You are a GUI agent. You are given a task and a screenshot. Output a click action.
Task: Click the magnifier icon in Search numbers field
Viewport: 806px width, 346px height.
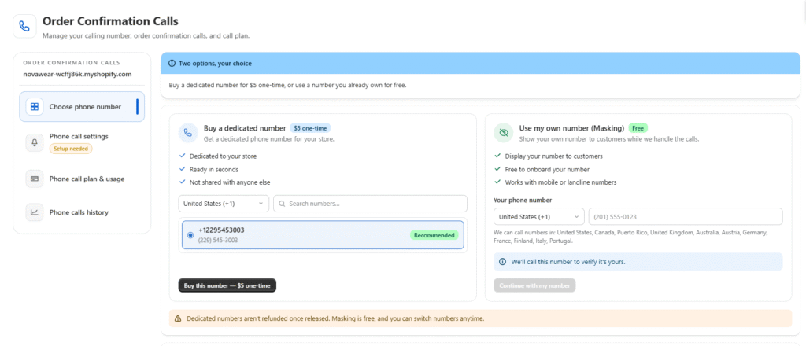tap(283, 204)
